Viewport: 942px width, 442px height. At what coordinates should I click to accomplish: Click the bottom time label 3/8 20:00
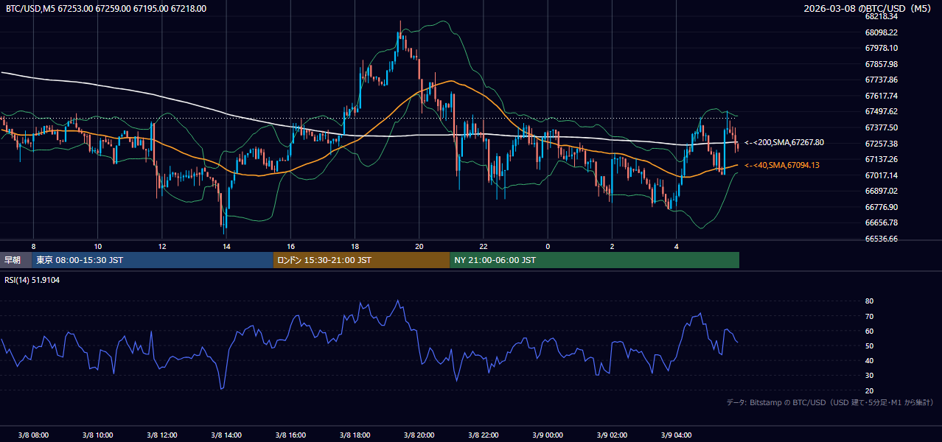click(x=419, y=435)
